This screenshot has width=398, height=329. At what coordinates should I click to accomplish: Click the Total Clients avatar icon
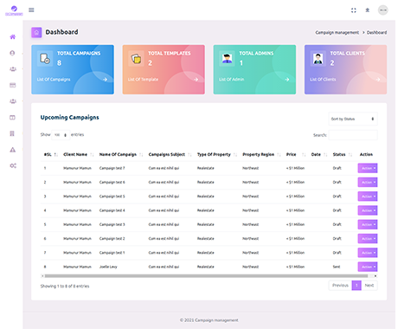pyautogui.click(x=318, y=59)
